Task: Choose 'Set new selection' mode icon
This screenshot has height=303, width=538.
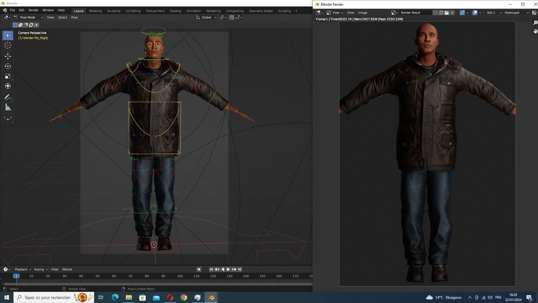Action: tap(15, 25)
